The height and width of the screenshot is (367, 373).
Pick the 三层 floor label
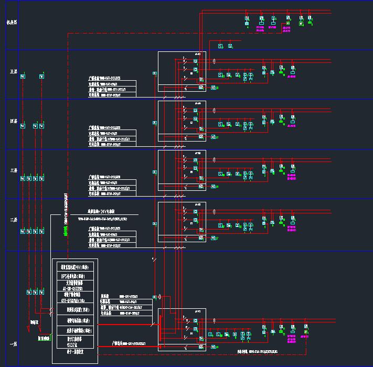(x=13, y=170)
